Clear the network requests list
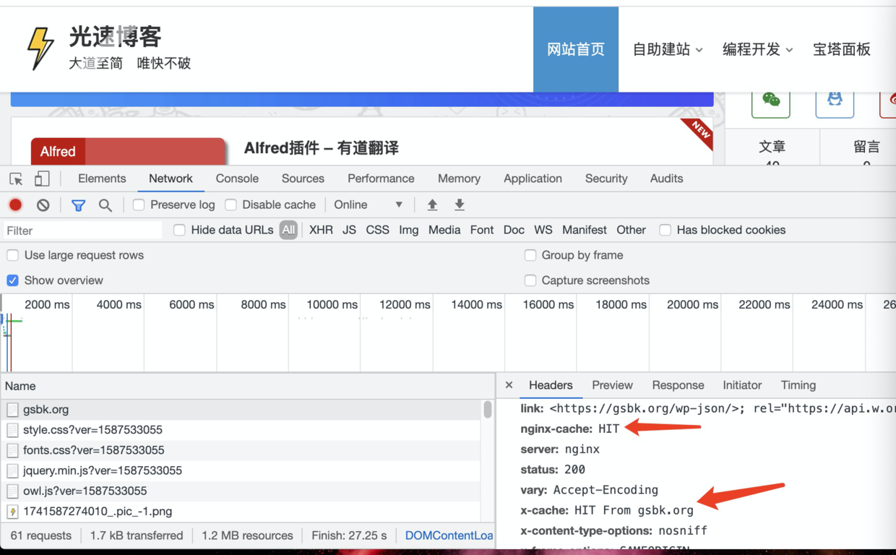The height and width of the screenshot is (555, 896). [x=43, y=205]
